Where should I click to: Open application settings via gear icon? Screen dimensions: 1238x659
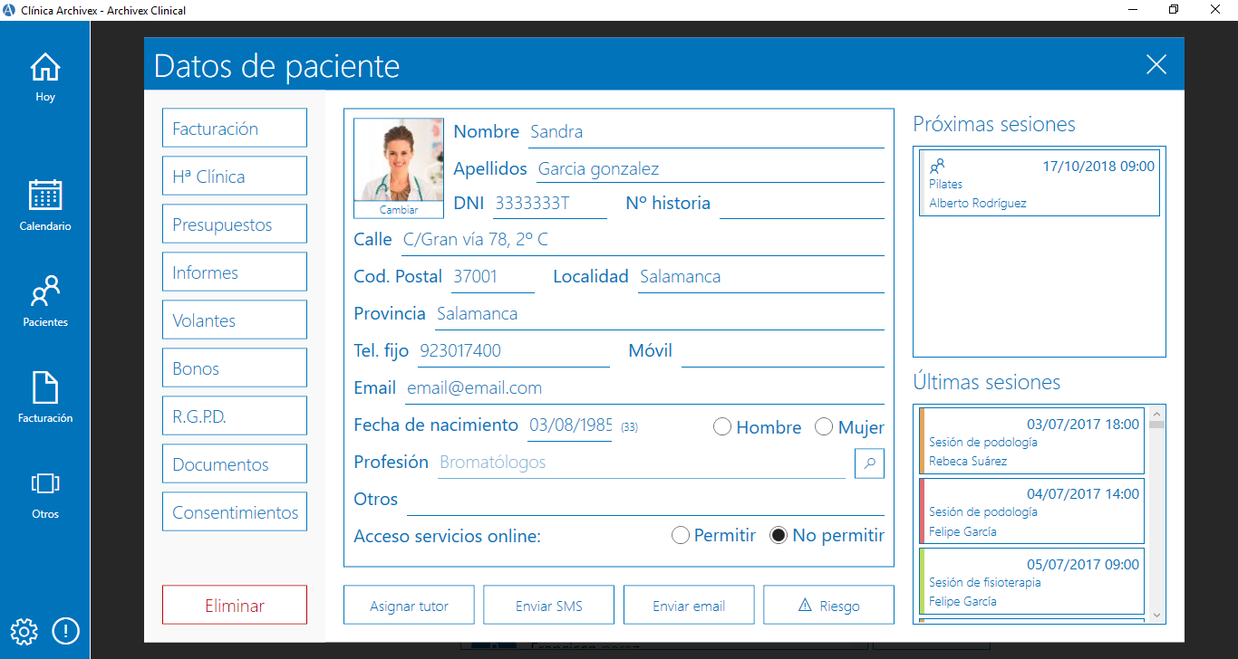24,631
